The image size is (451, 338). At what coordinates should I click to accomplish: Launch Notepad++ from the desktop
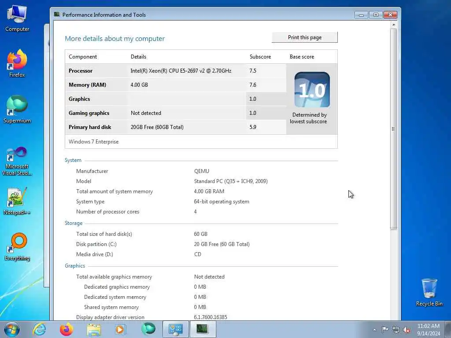pos(17,201)
